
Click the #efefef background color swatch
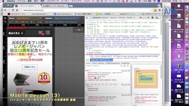[x=100, y=74]
